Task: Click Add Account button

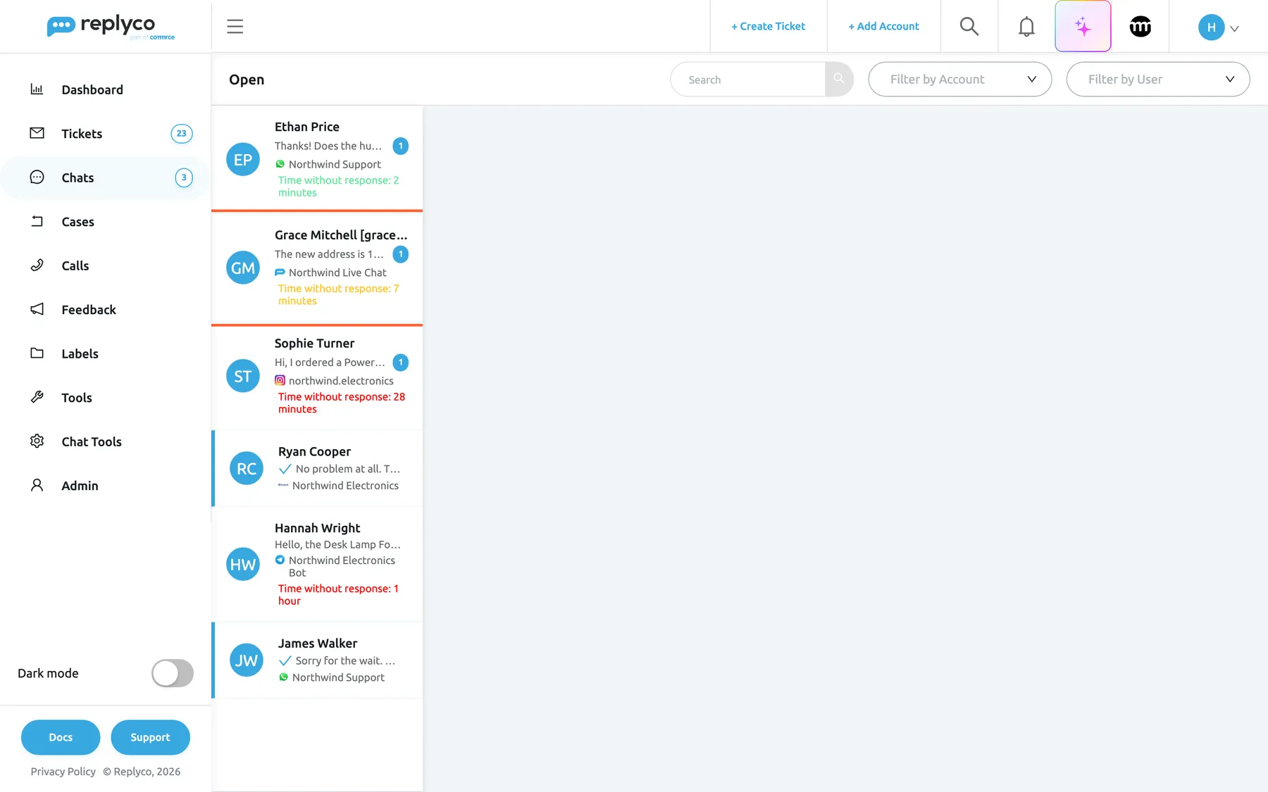Action: click(x=884, y=27)
